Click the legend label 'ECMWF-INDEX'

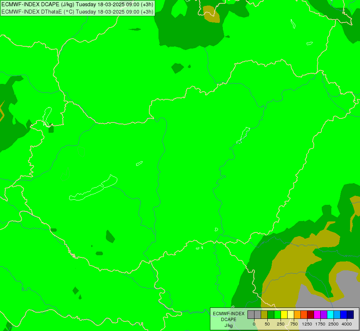(229, 314)
